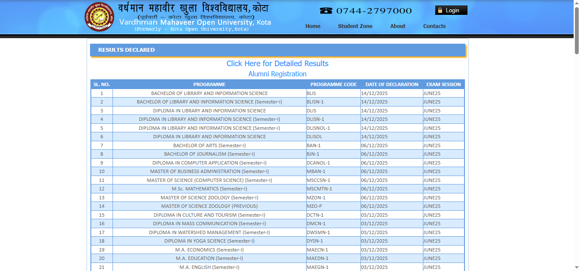Select the About menu item
The image size is (580, 271).
[397, 26]
